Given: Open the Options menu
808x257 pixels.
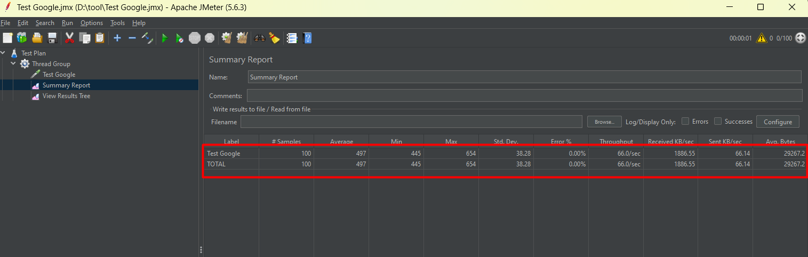Looking at the screenshot, I should pyautogui.click(x=92, y=23).
